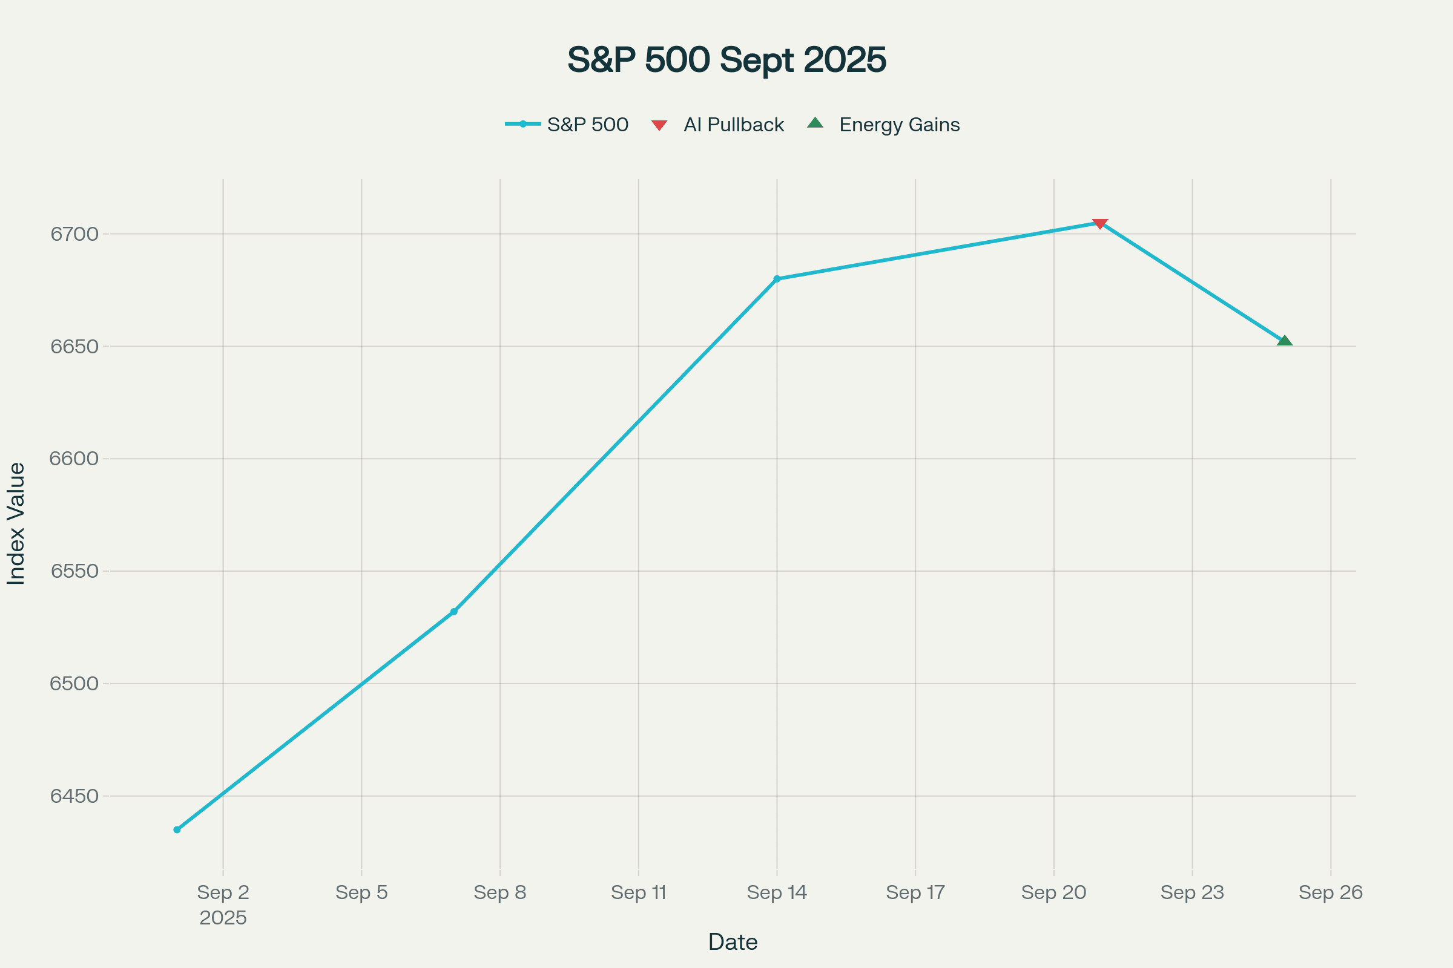Viewport: 1453px width, 968px height.
Task: Toggle the Energy Gains legend text
Action: point(899,125)
